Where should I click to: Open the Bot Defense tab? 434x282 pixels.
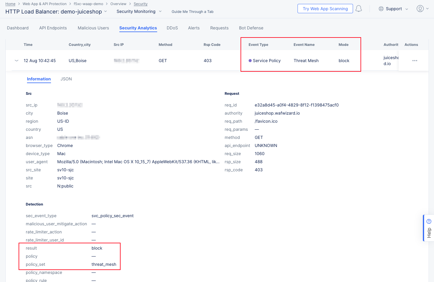tap(251, 28)
